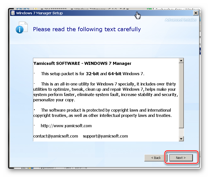Click the Windows 7 Manager Setup title text

click(40, 13)
